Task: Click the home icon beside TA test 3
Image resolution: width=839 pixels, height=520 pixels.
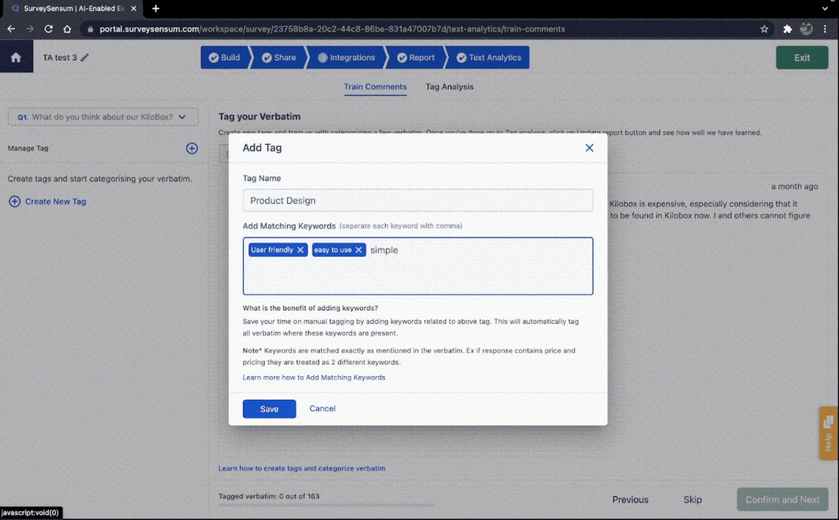Action: pos(16,57)
